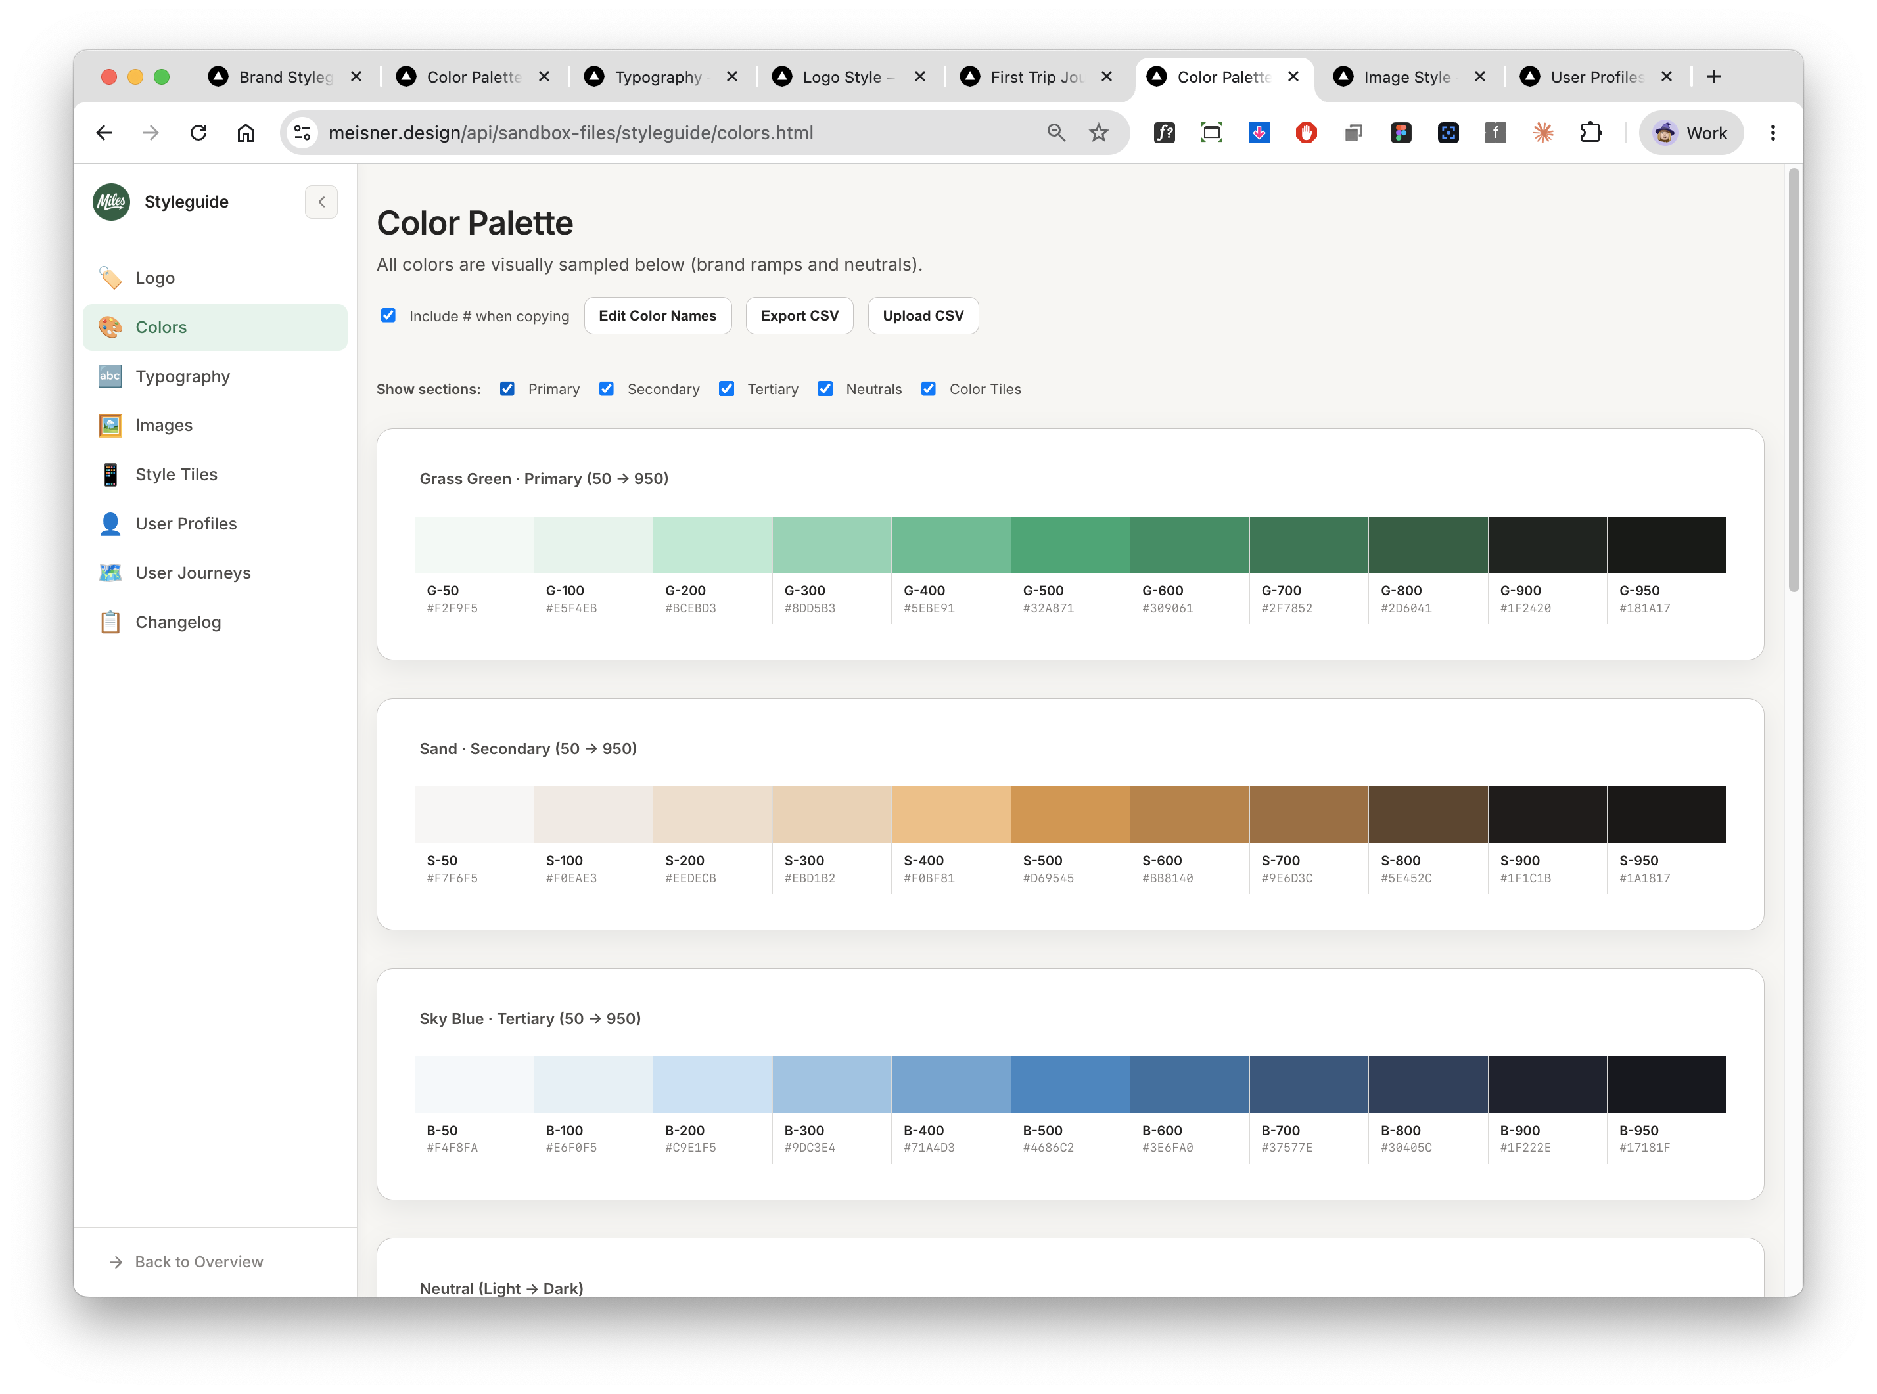Toggle the Neutrals section checkbox
The height and width of the screenshot is (1394, 1877).
[x=825, y=388]
